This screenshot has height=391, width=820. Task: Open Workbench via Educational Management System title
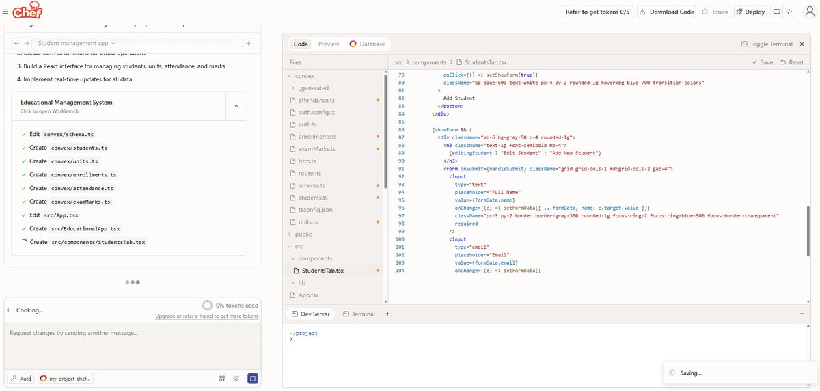point(66,102)
